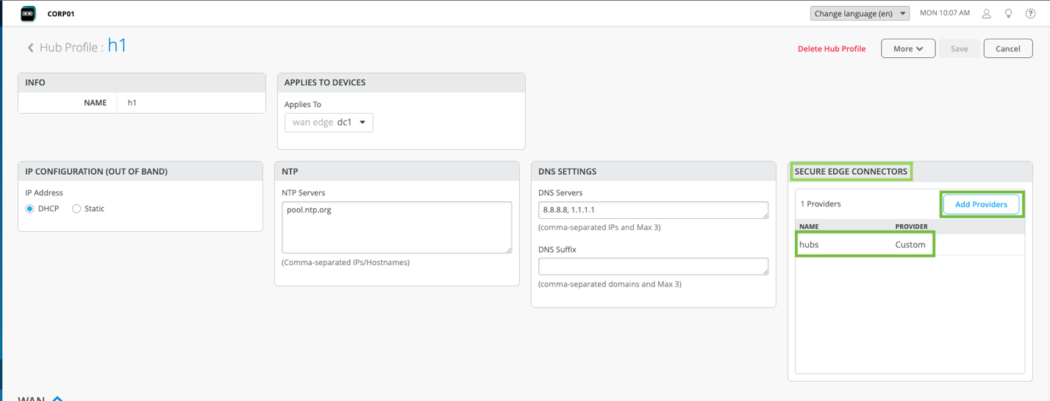1050x401 pixels.
Task: Collapse the WAN section arrow icon
Action: [x=57, y=398]
